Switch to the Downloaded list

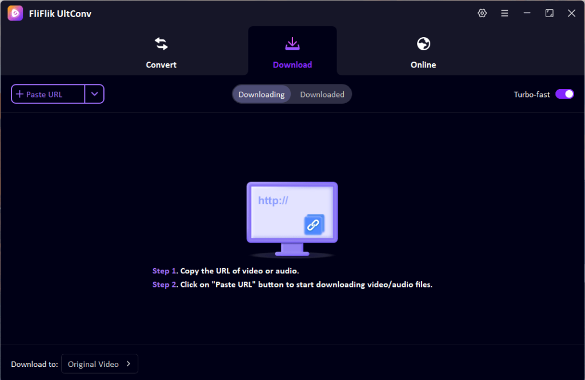click(322, 94)
